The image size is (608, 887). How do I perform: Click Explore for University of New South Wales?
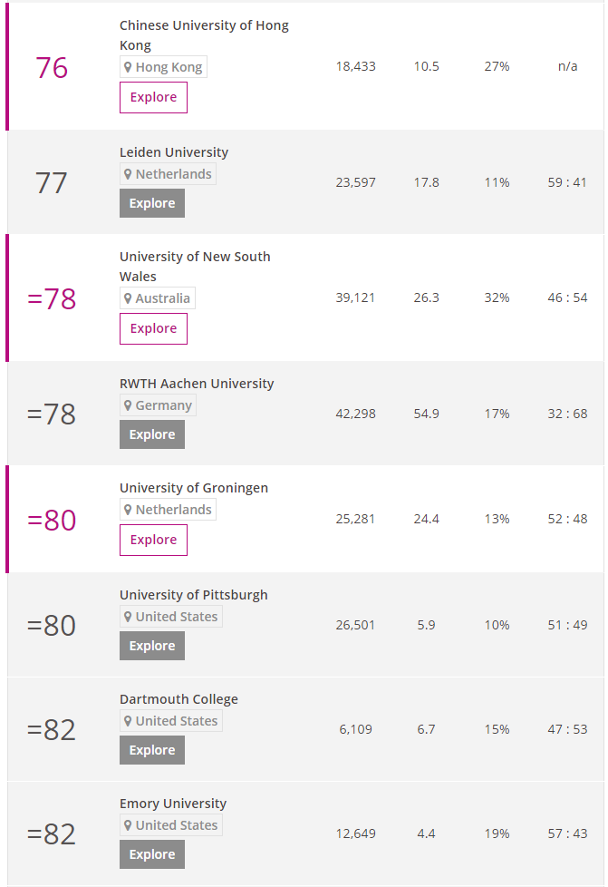153,328
